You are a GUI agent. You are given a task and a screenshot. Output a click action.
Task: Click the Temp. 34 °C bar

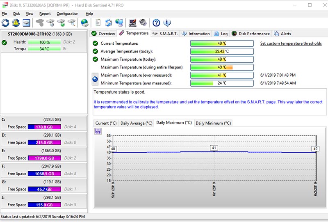[44, 49]
